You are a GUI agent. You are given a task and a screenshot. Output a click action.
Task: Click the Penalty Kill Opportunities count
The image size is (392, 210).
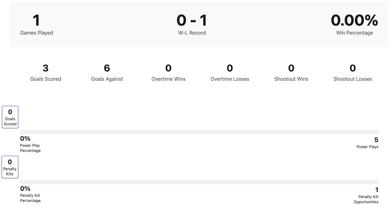point(377,190)
